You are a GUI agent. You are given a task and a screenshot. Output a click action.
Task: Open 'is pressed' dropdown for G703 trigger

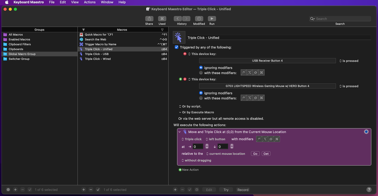click(349, 86)
